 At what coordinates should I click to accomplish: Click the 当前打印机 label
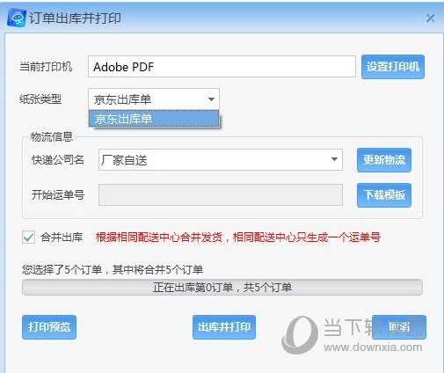click(x=46, y=67)
